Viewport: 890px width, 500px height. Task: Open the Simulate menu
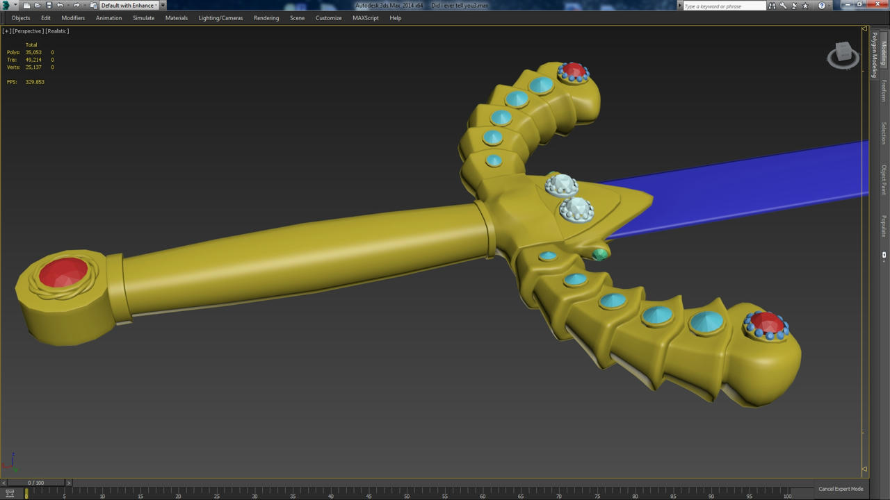144,18
